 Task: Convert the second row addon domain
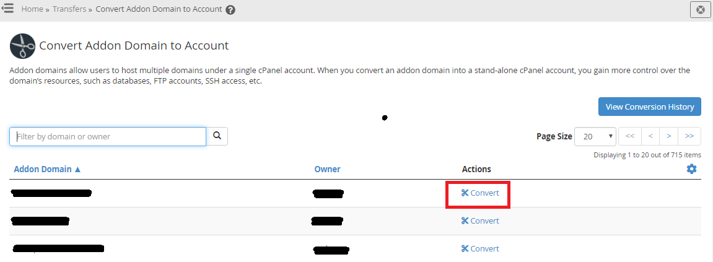click(480, 221)
